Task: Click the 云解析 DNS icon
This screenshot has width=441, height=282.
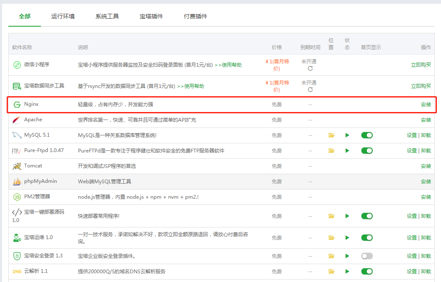Action: [17, 272]
